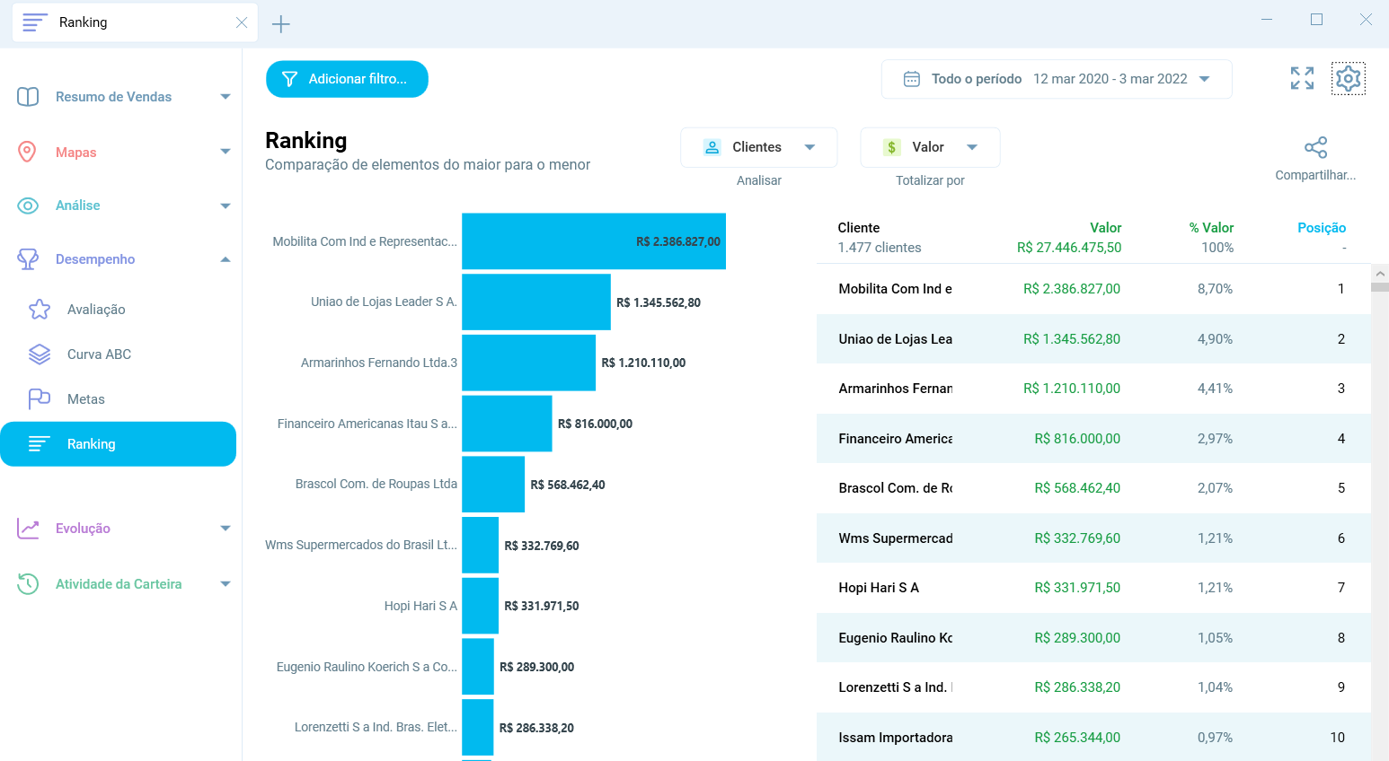Expand the Evolução section arrow

[226, 529]
